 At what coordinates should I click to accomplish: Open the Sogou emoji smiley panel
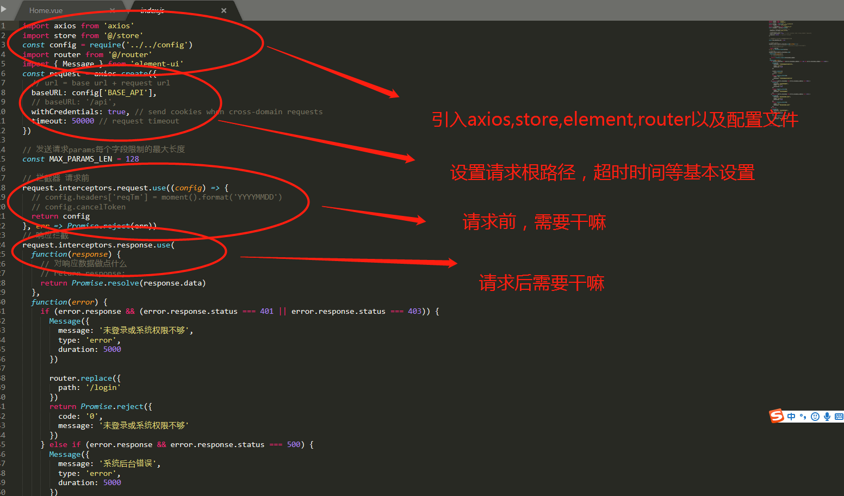815,417
